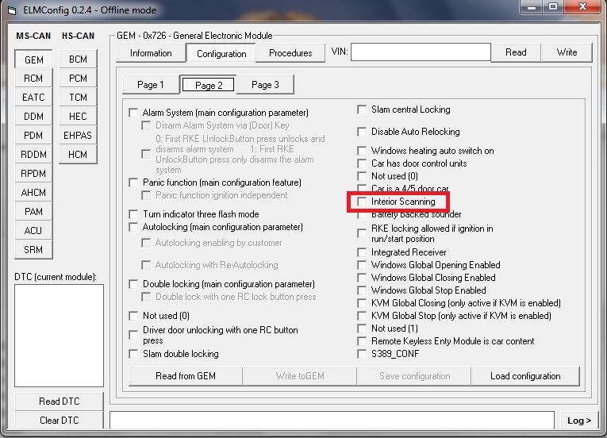Screen dimensions: 607x438
Task: Go to Page 3 tab
Action: pos(264,85)
